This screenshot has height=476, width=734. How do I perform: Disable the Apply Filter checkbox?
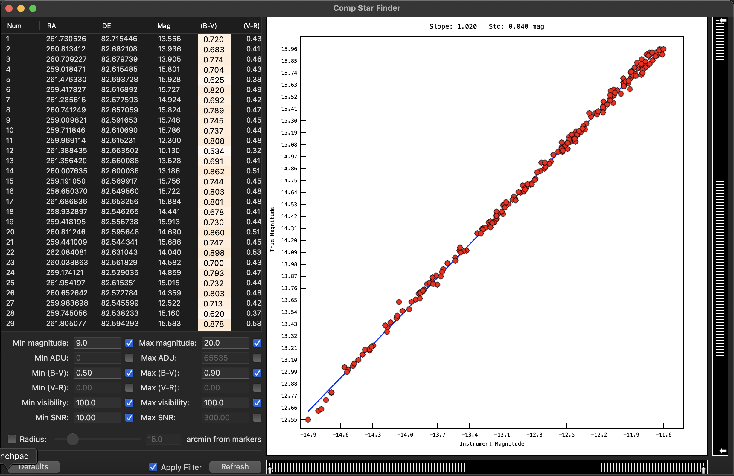tap(153, 467)
